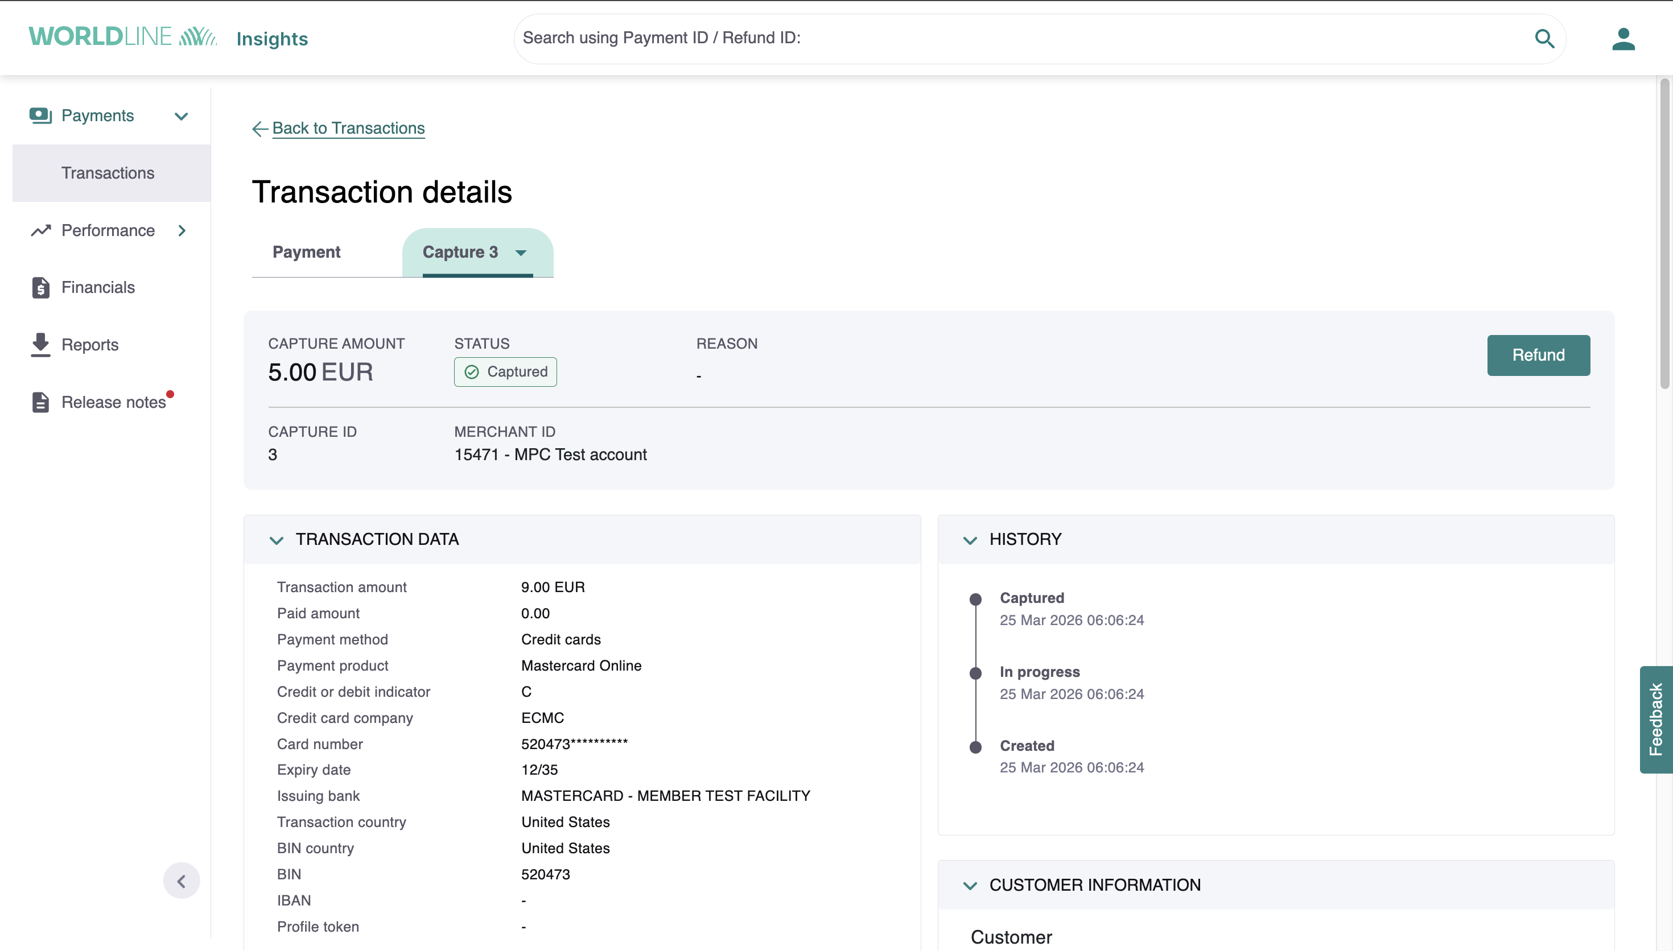Click the 9.00 EUR transaction amount value
Image resolution: width=1673 pixels, height=951 pixels.
point(553,587)
